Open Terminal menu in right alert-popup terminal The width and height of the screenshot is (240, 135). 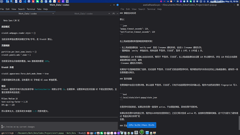(x=151, y=9)
